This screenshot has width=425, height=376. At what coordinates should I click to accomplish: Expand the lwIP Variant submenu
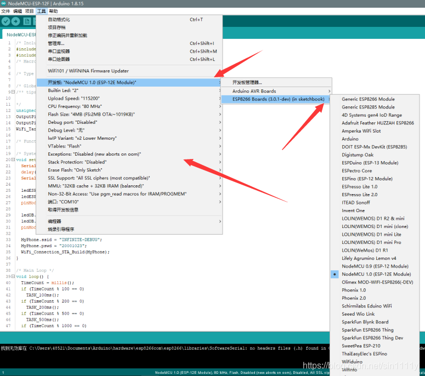coord(129,138)
